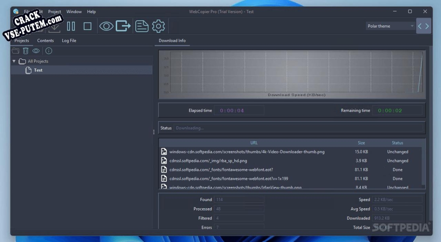Click the 4k-Video-Downloader-thumb.png file icon
This screenshot has height=242, width=441.
(164, 152)
